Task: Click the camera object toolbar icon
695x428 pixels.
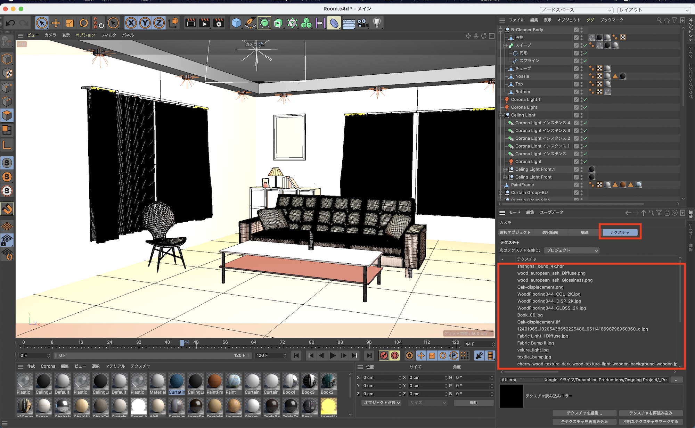Action: (363, 23)
